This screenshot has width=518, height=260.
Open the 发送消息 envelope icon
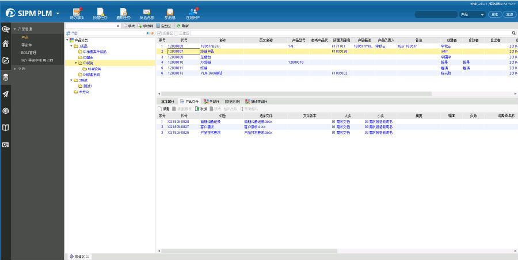pos(146,13)
